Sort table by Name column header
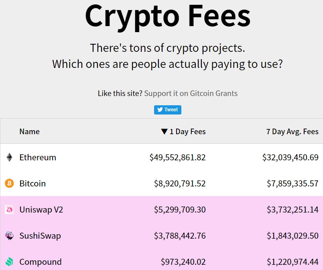 (x=29, y=132)
